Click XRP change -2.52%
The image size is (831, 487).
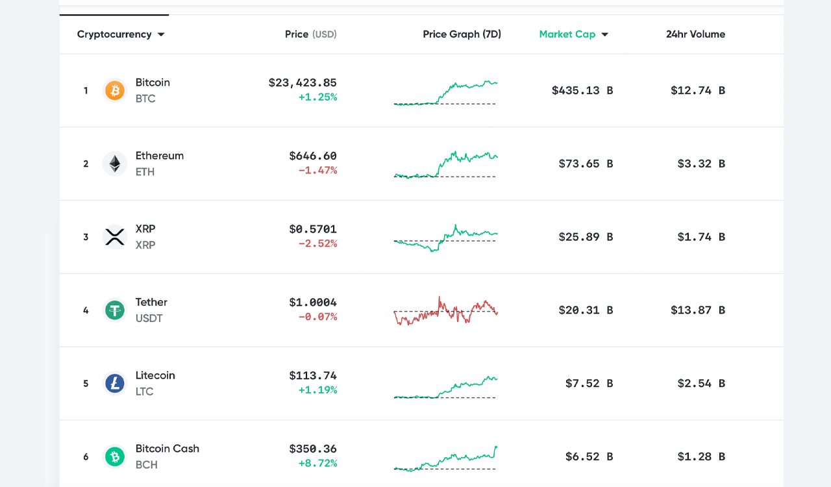coord(317,243)
